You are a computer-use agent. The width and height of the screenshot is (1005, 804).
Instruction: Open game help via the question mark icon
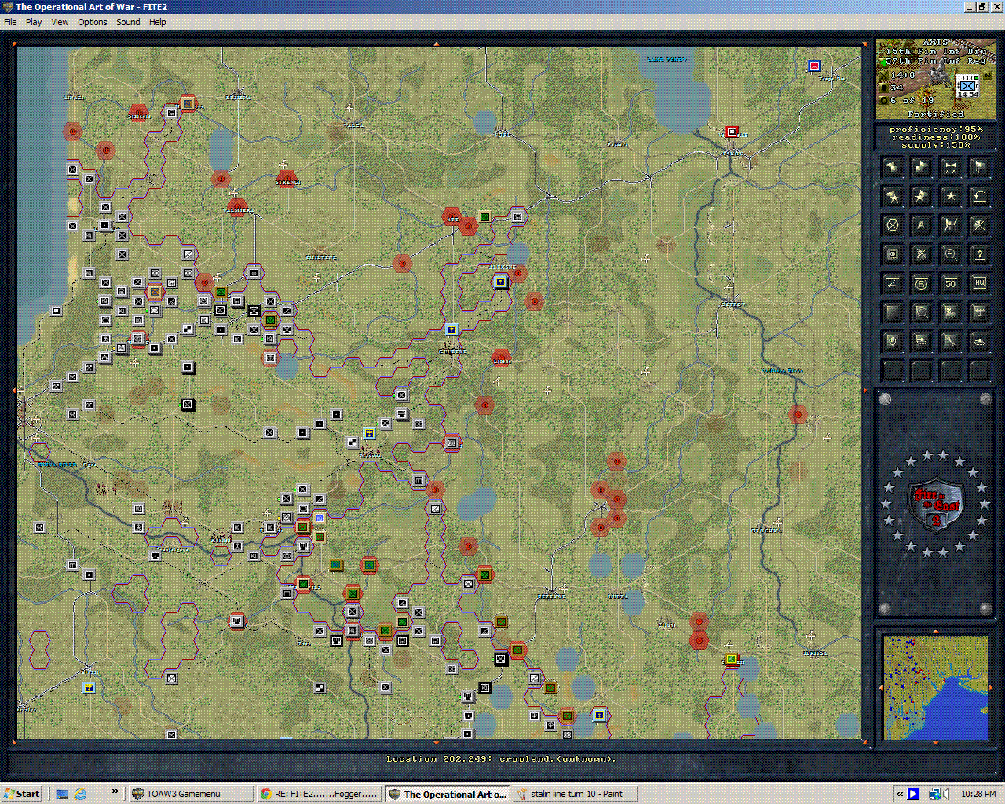979,254
